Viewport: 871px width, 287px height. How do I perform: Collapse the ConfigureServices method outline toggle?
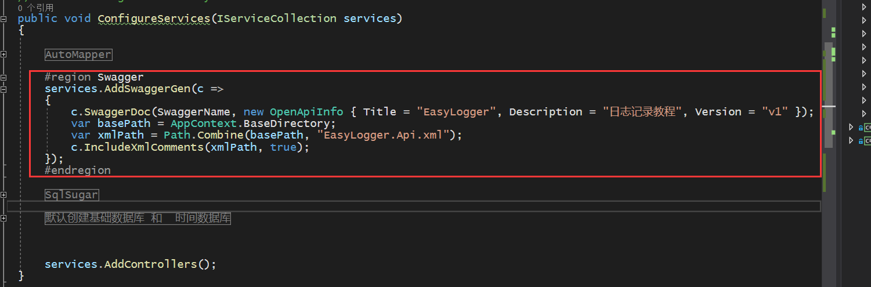coord(4,19)
